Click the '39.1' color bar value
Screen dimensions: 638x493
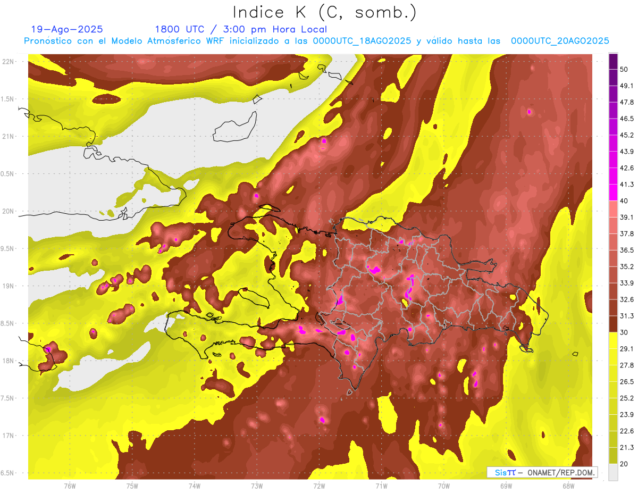tap(627, 218)
